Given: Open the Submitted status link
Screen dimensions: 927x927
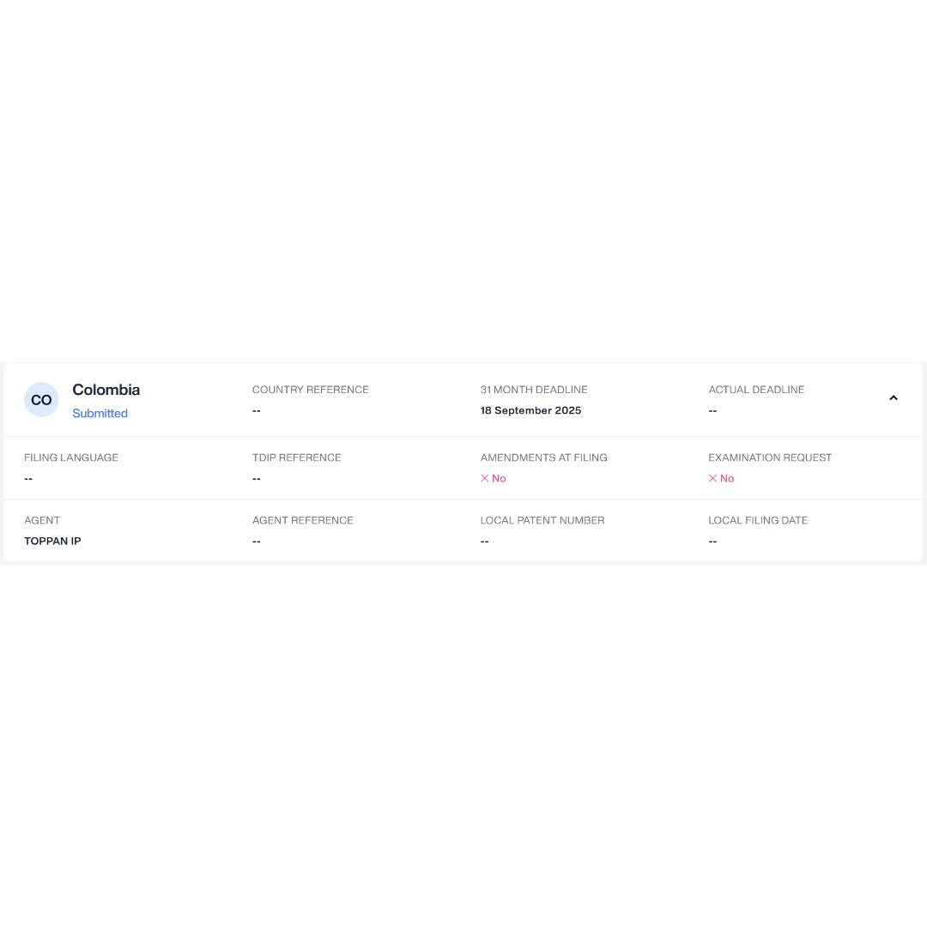Looking at the screenshot, I should pyautogui.click(x=100, y=413).
